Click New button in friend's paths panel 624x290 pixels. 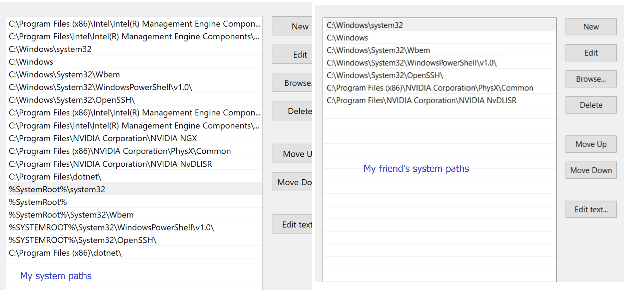coord(591,27)
